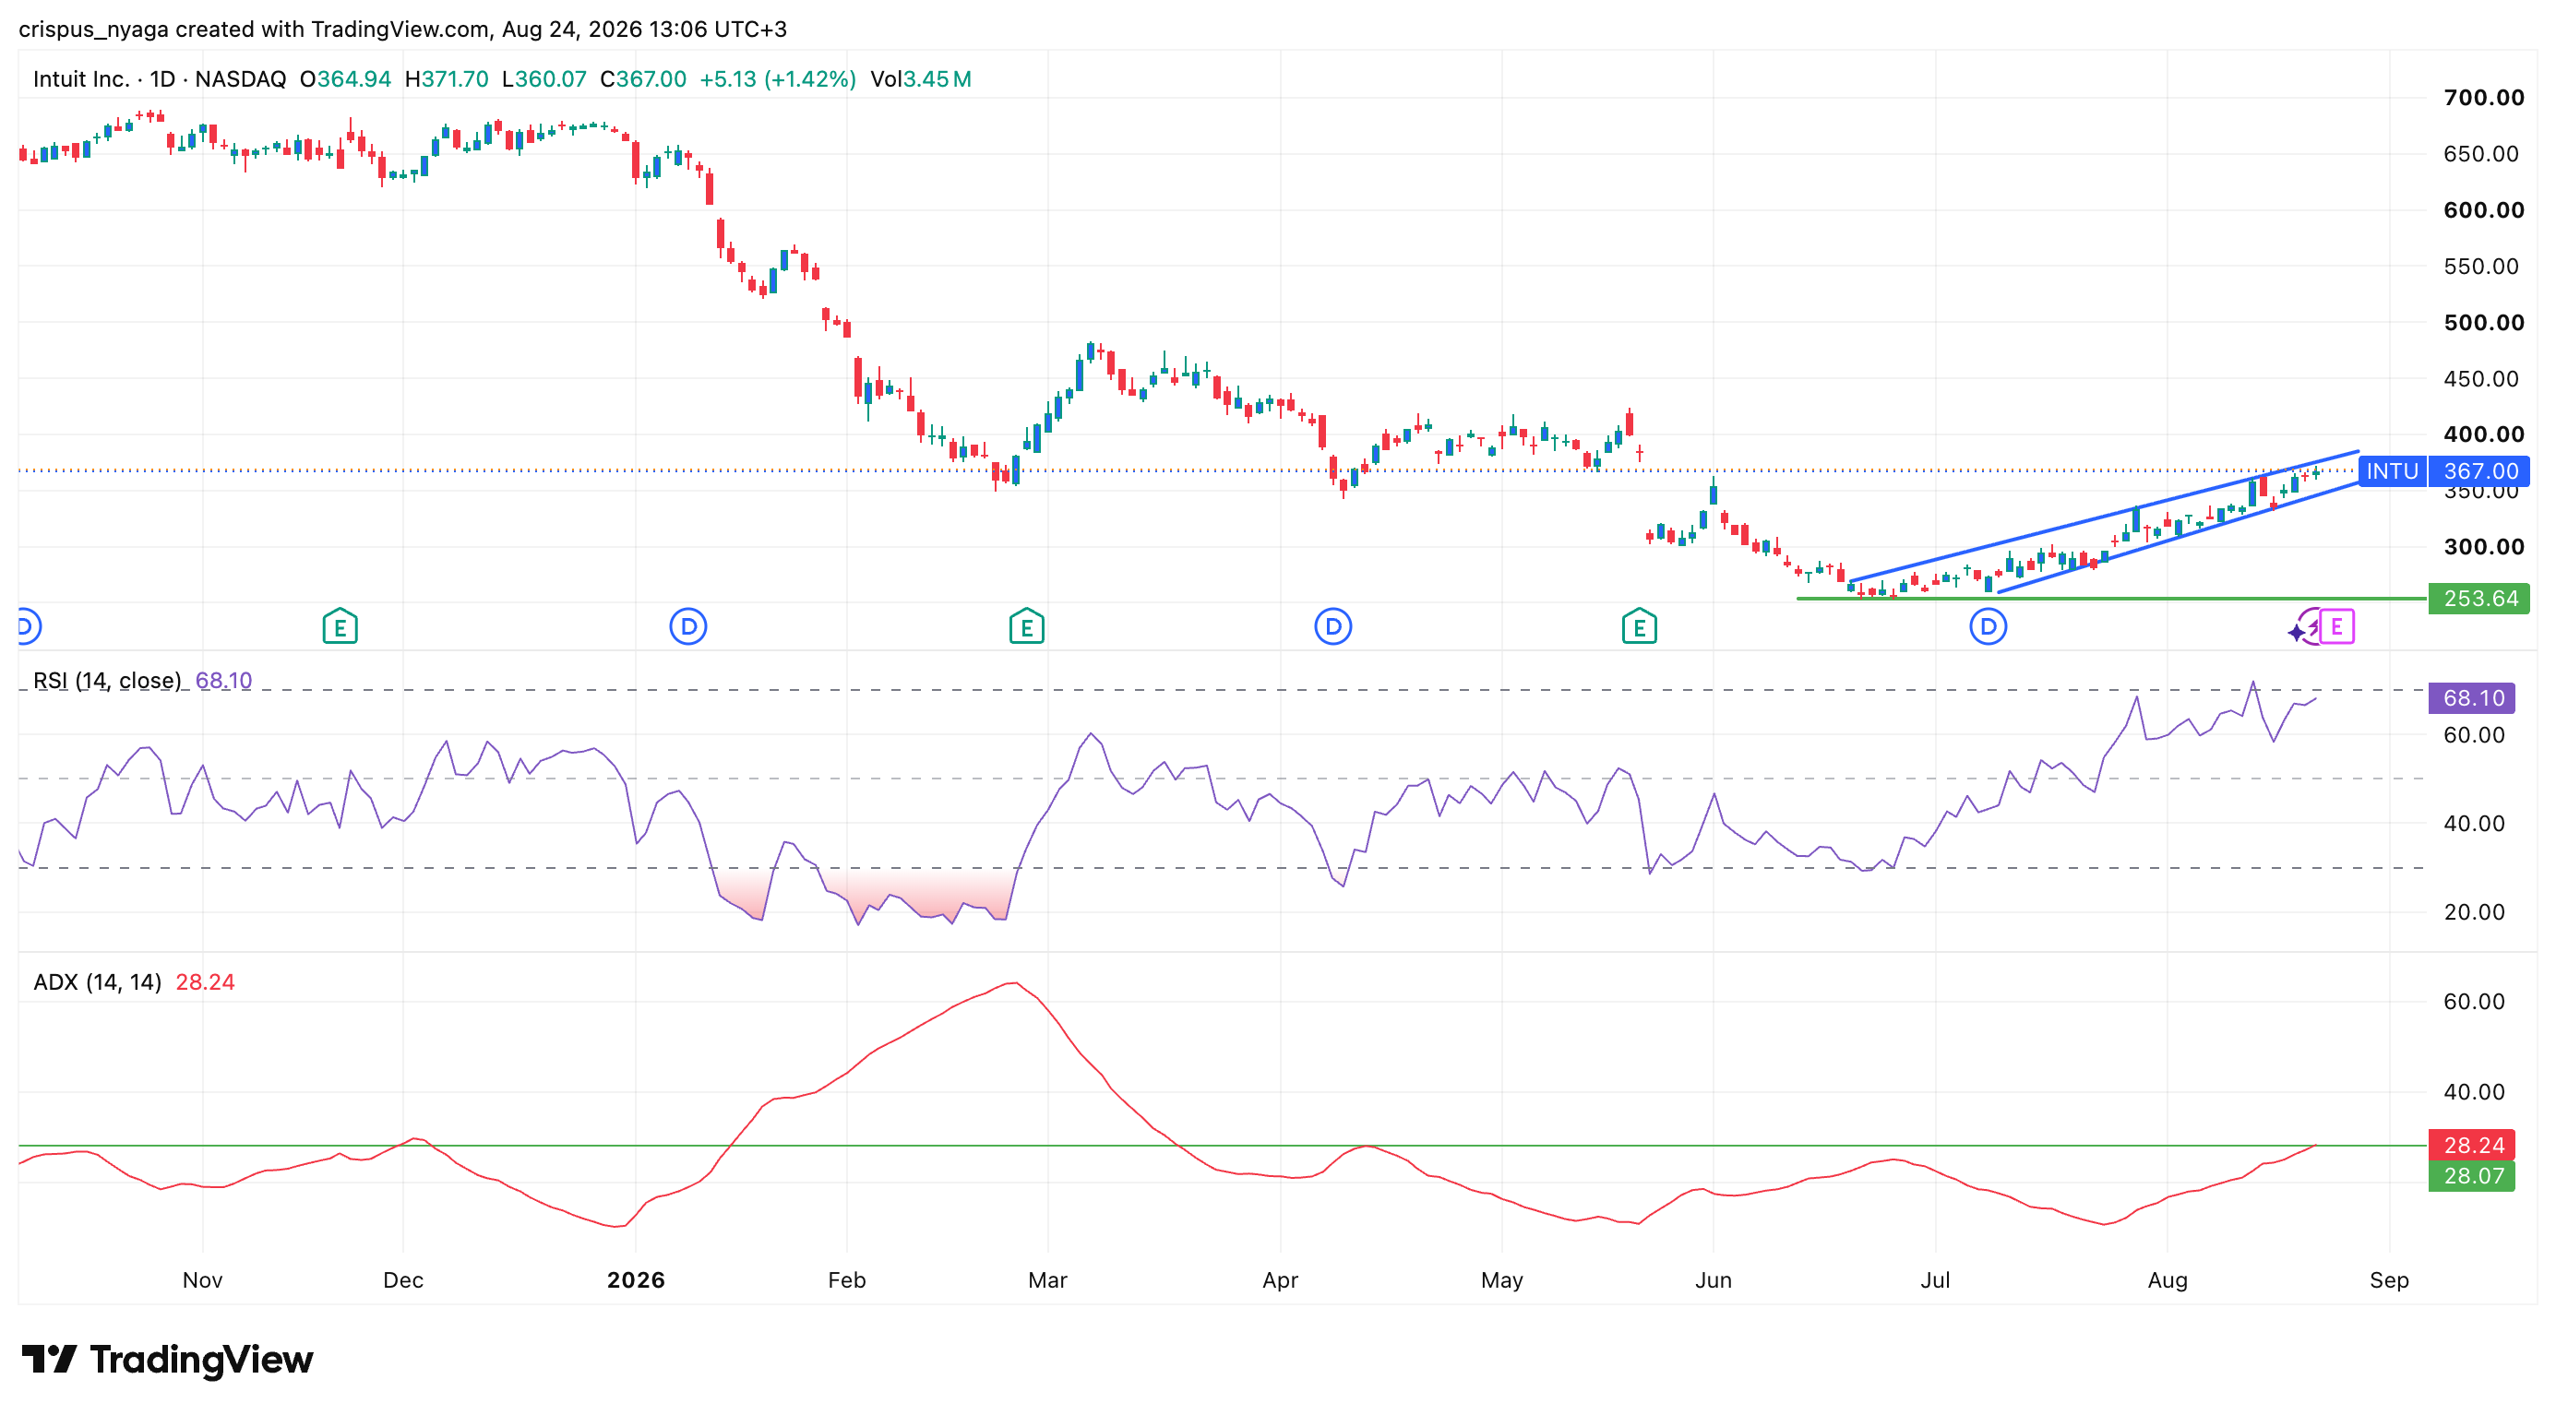Viewport: 2556px width, 1415px height.
Task: Click the TradingView logo
Action: (x=167, y=1360)
